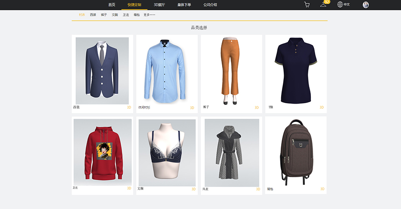Switch to the 3D展厅 menu

(160, 5)
